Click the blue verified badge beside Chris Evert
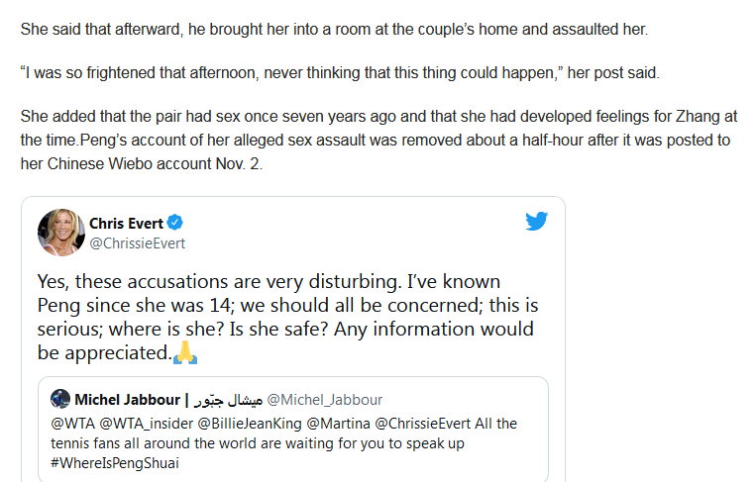 pyautogui.click(x=174, y=223)
